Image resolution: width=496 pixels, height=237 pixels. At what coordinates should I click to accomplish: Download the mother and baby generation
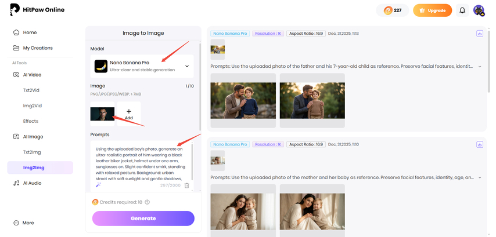[480, 144]
